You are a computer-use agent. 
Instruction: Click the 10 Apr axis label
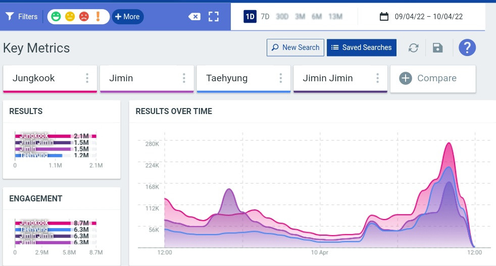coord(320,252)
